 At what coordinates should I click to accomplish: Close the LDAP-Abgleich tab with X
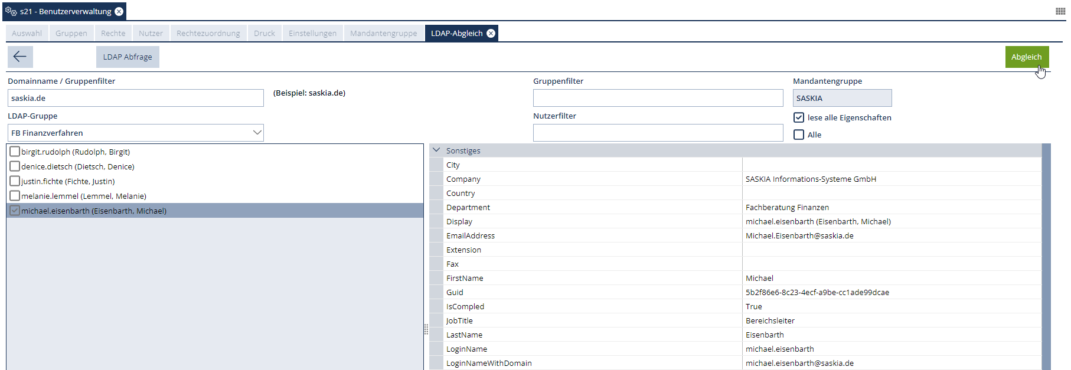[491, 34]
